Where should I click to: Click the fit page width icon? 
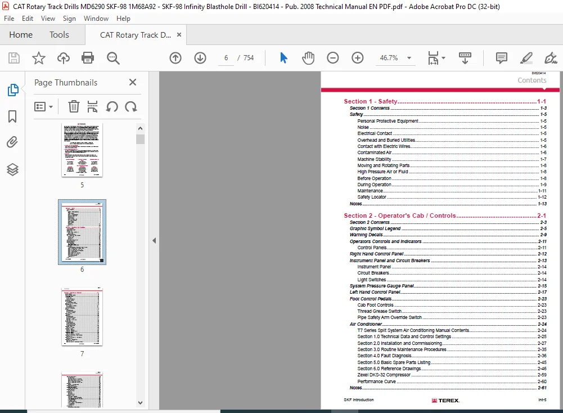[x=433, y=58]
